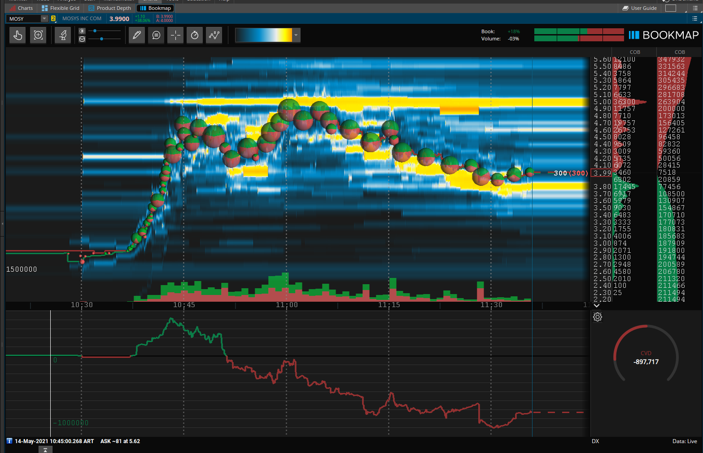Viewport: 703px width, 453px height.
Task: Open the User Guide link
Action: point(640,8)
